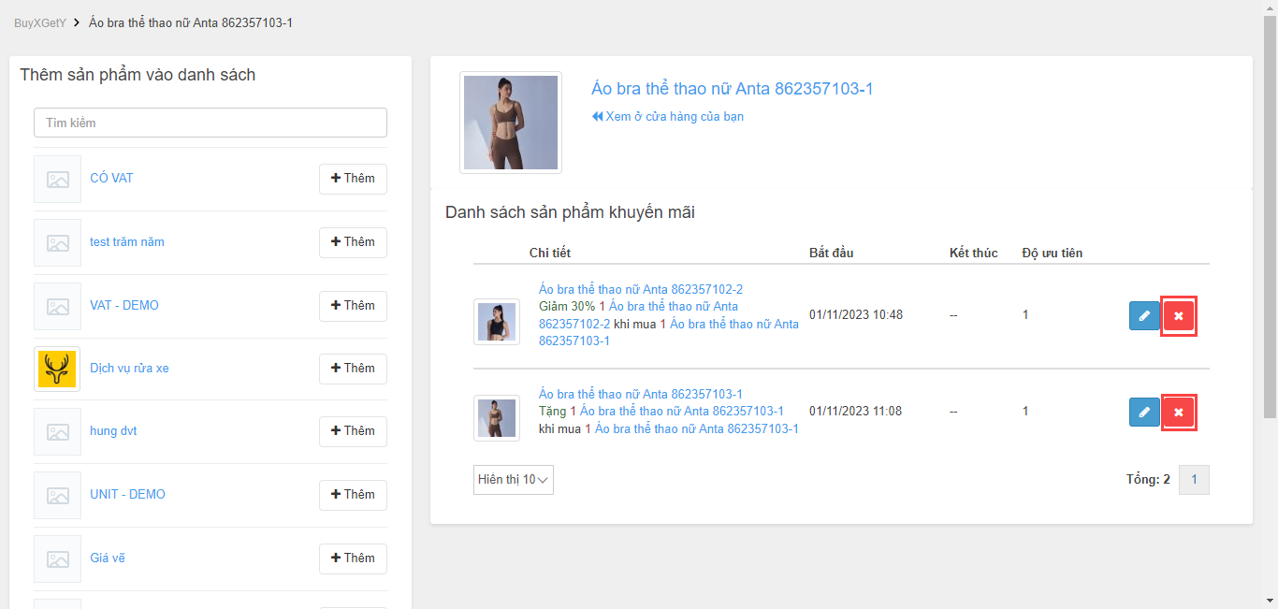
Task: Click image placeholder icon for CÓ VAT
Action: tap(58, 180)
